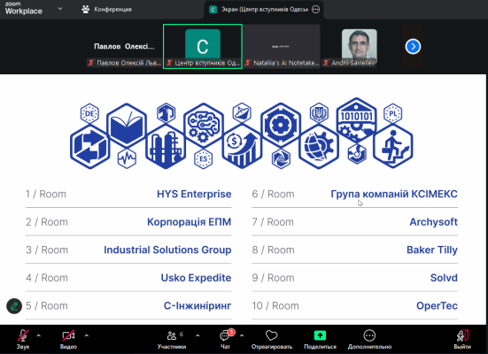Select Павлов Олексій participant tile
This screenshot has width=488, height=354.
pyautogui.click(x=124, y=46)
